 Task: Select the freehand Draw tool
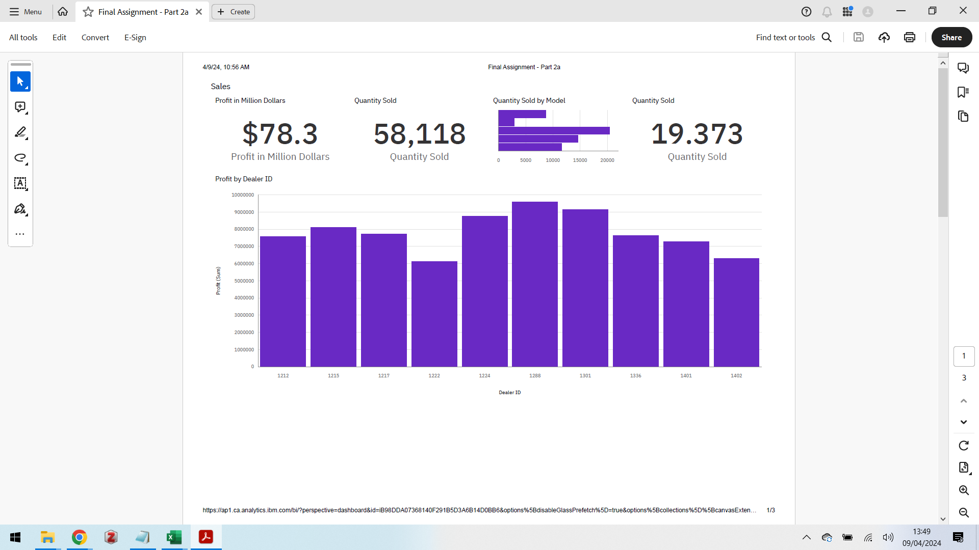[20, 158]
